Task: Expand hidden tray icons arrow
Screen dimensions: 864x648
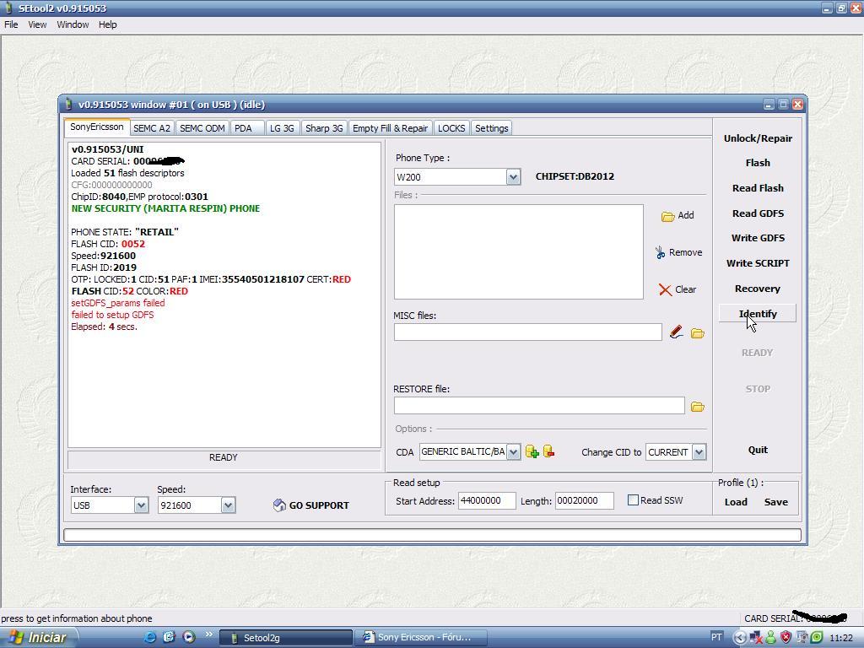Action: point(739,638)
